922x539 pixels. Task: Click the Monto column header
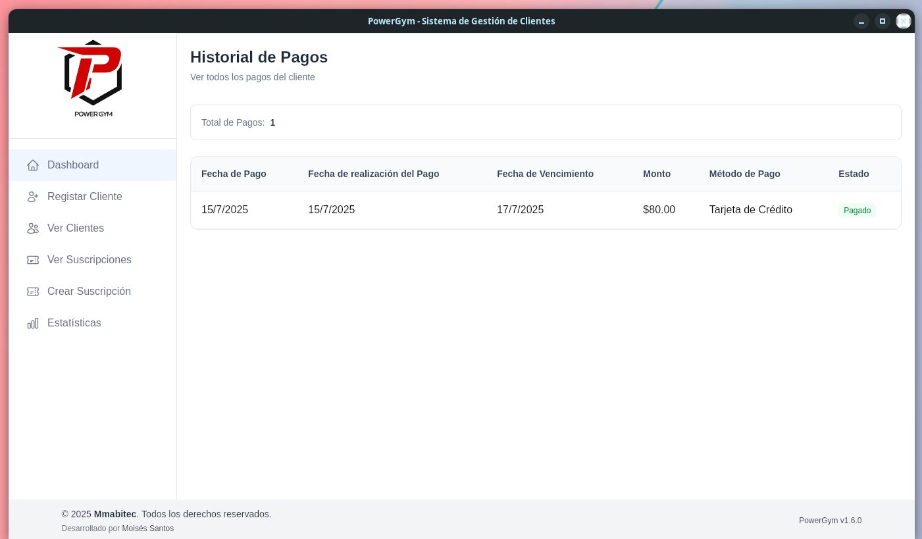point(657,174)
